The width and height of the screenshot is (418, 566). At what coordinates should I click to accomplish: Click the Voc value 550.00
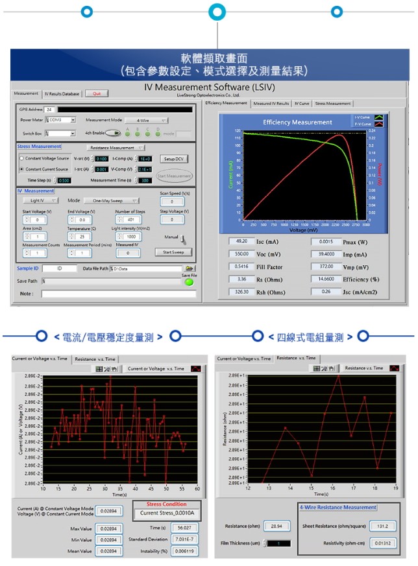[x=241, y=254]
